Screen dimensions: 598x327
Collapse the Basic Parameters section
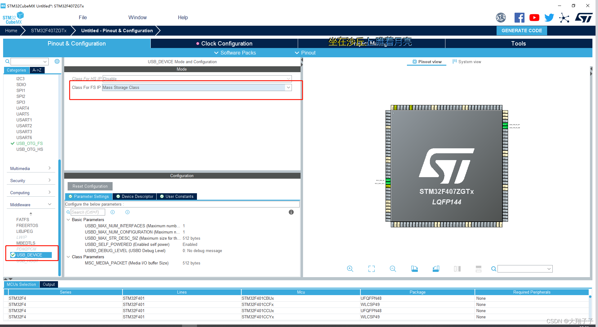pos(69,220)
